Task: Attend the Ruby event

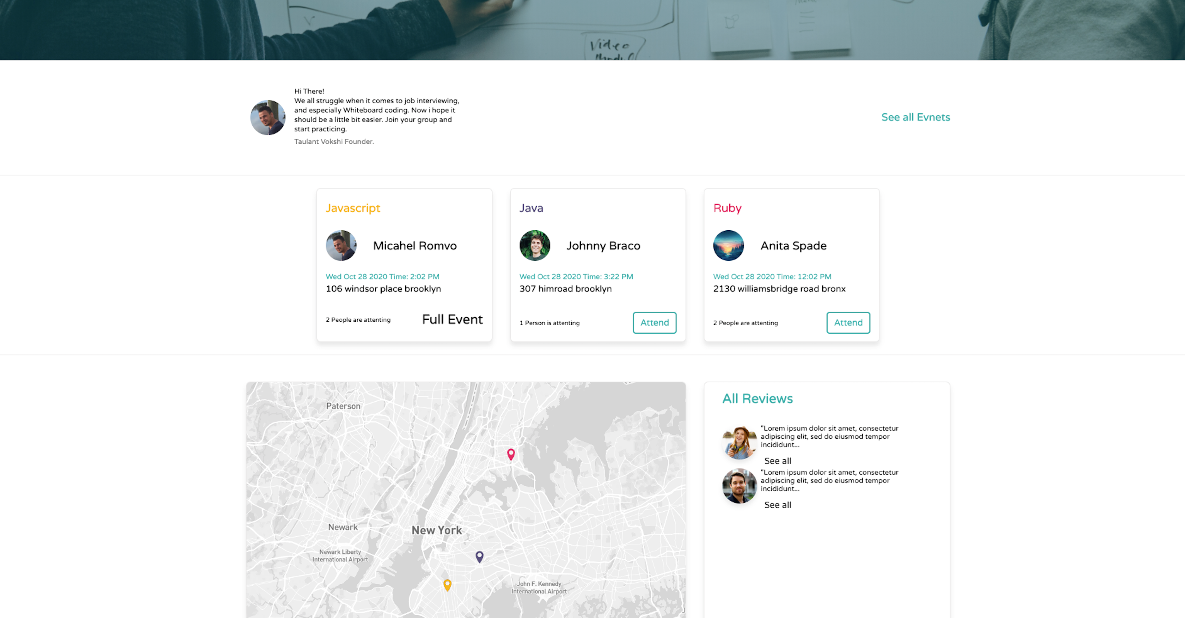Action: (848, 323)
